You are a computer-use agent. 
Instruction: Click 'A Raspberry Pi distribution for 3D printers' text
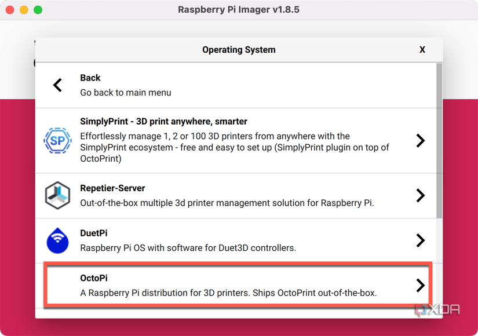pos(229,293)
